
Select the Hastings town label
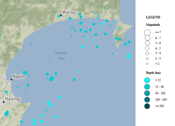(13, 99)
